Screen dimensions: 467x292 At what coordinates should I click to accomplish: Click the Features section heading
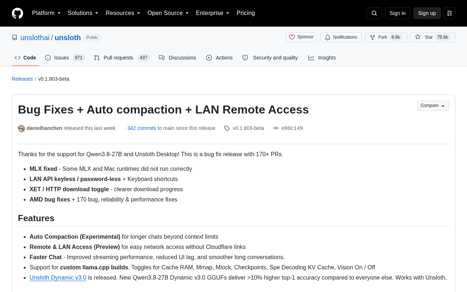36,218
